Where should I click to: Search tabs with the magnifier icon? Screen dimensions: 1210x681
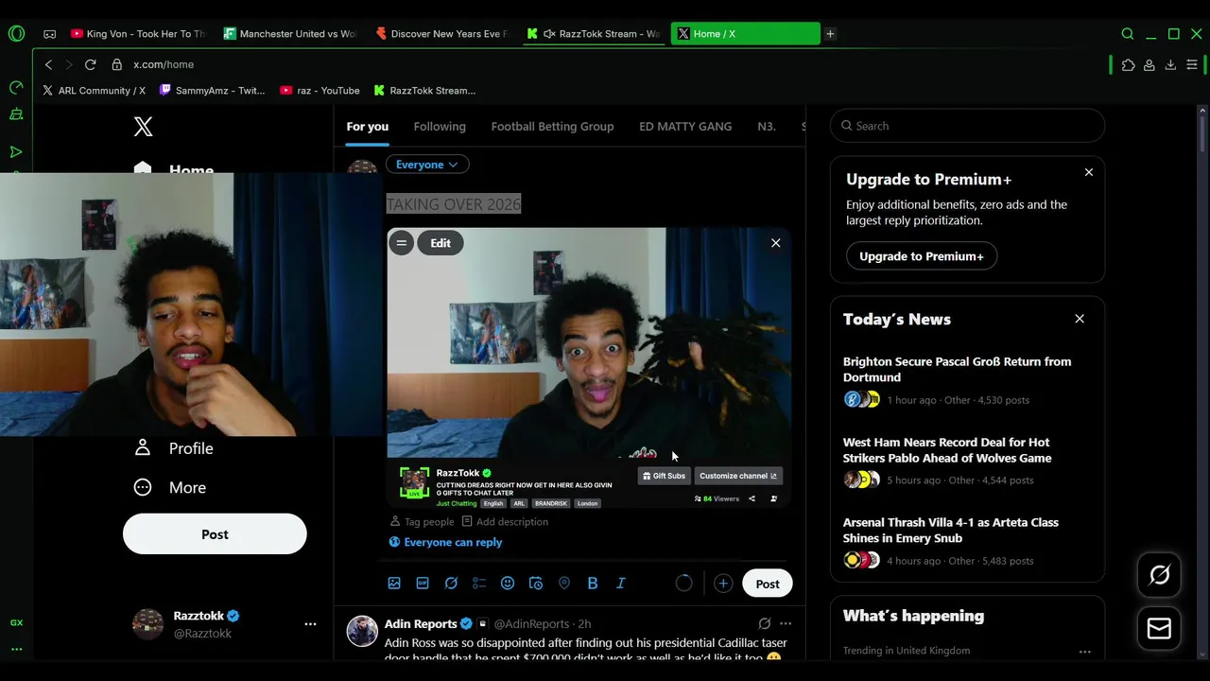1128,34
